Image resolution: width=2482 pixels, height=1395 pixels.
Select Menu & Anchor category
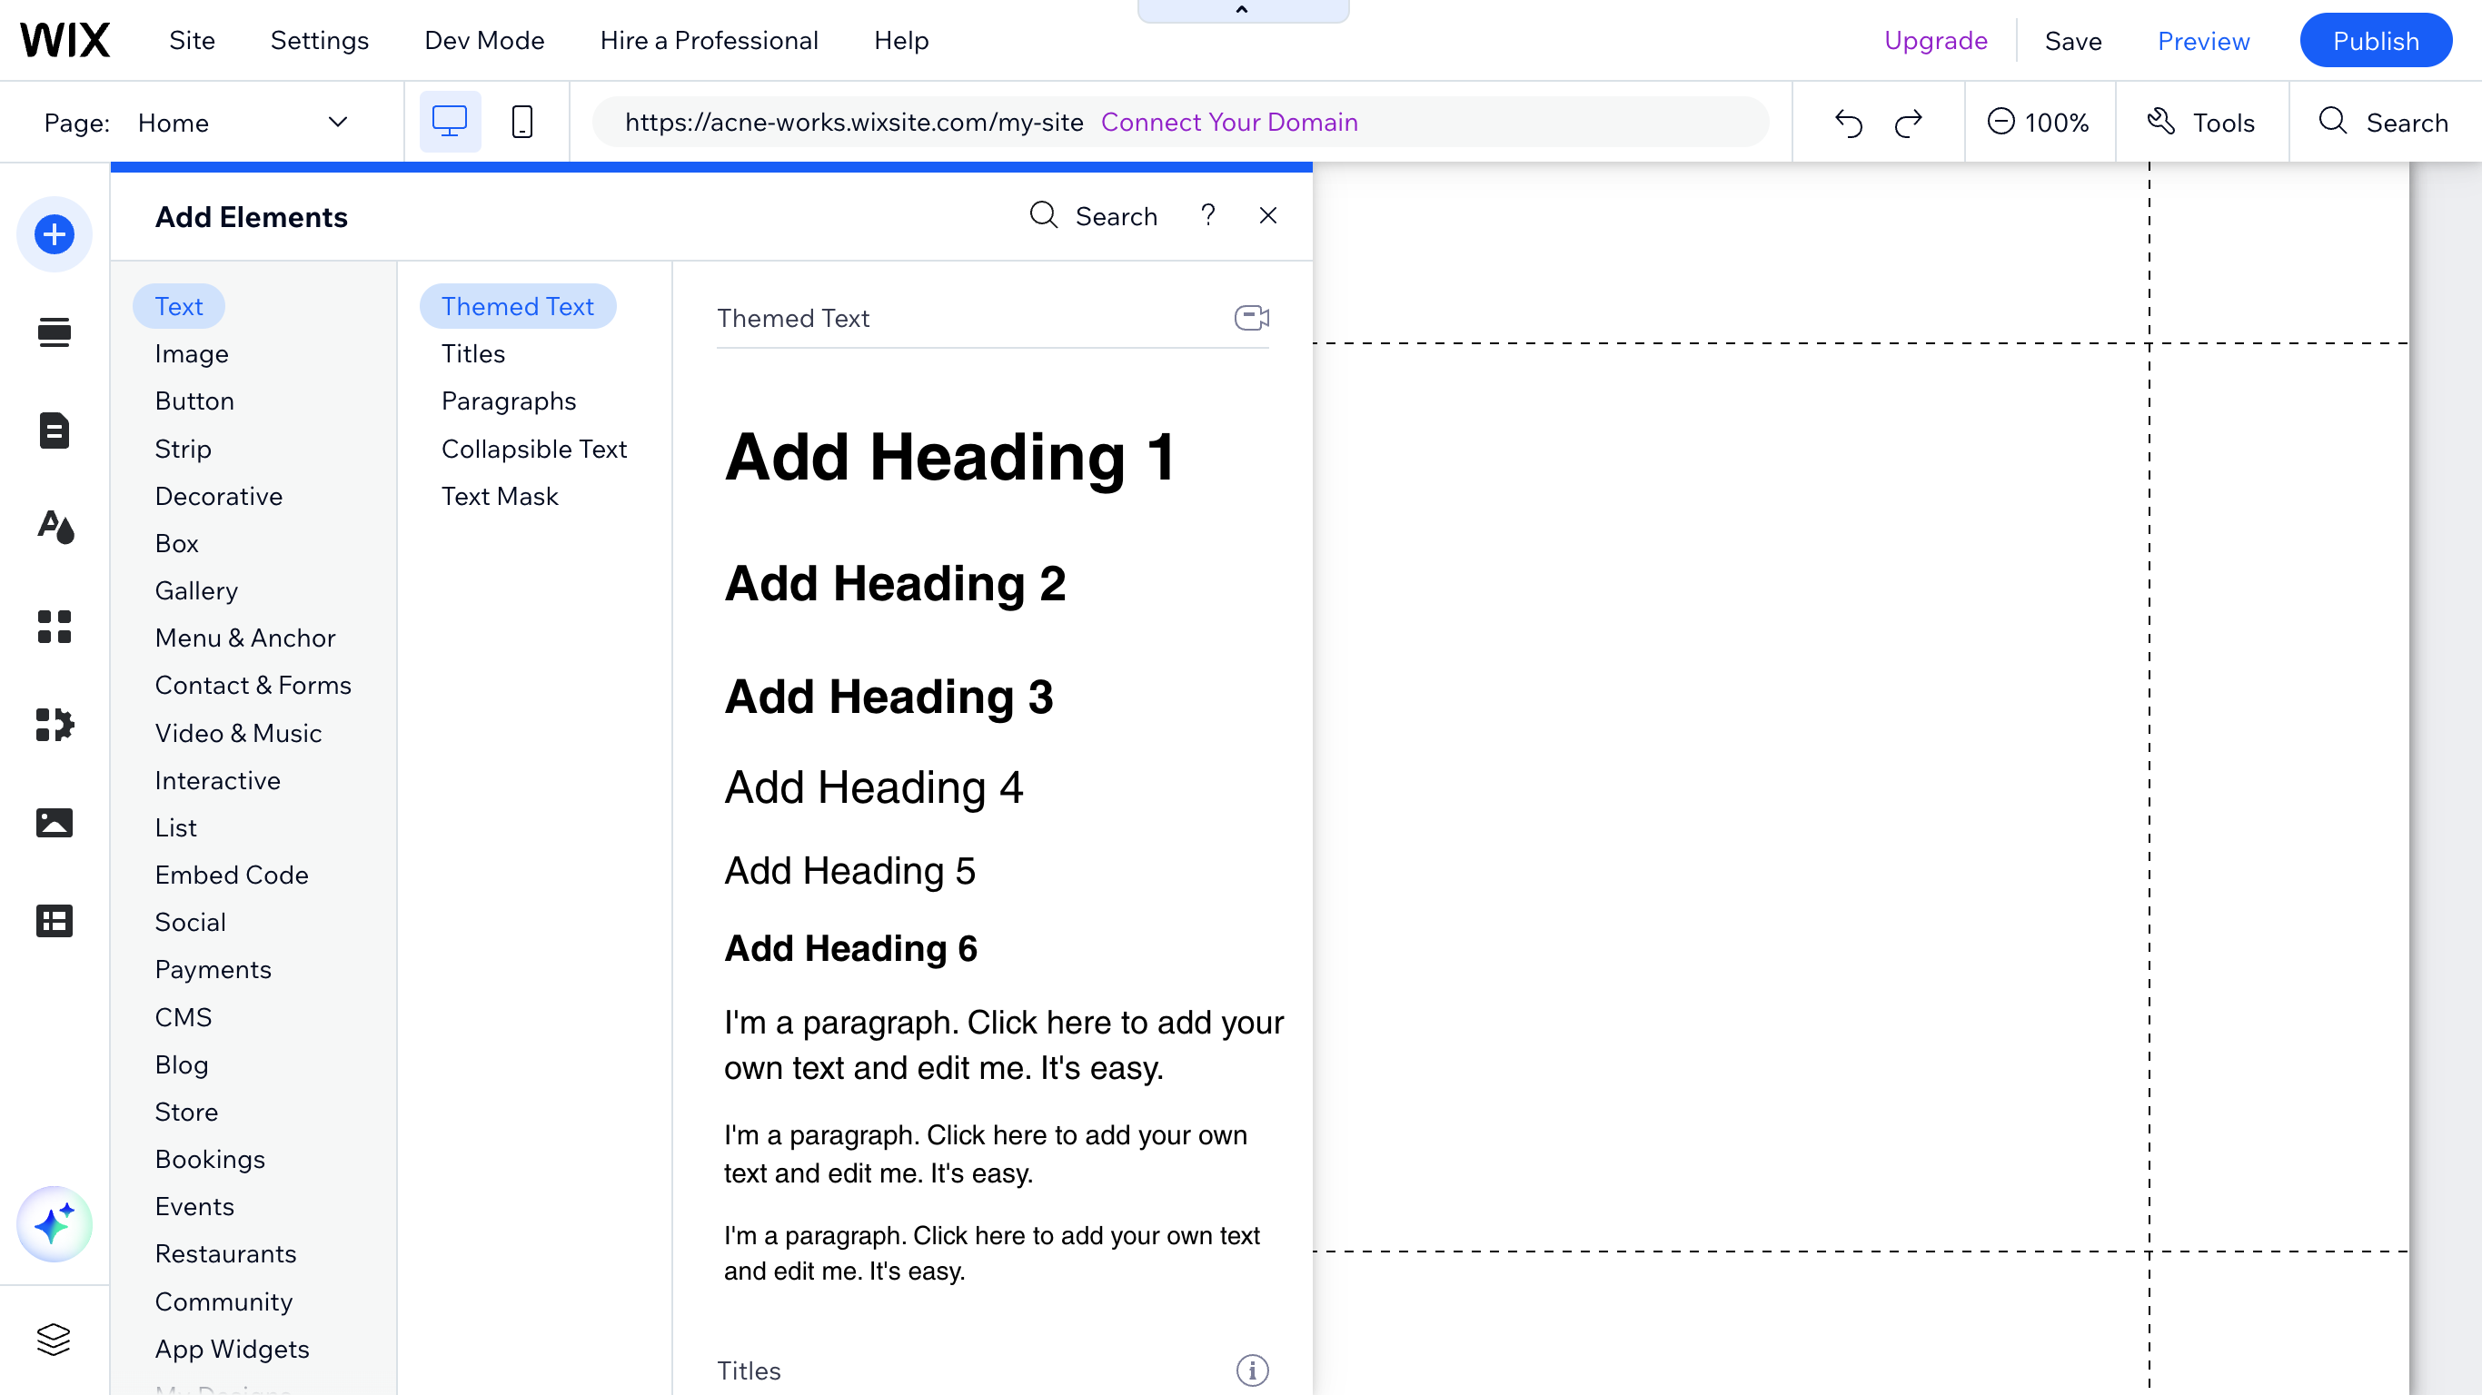(x=244, y=638)
